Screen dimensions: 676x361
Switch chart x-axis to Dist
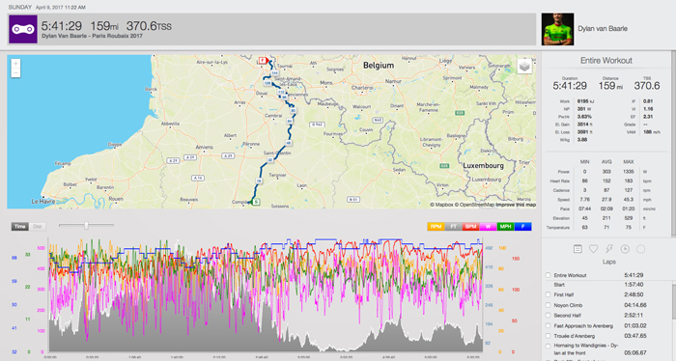coord(38,227)
